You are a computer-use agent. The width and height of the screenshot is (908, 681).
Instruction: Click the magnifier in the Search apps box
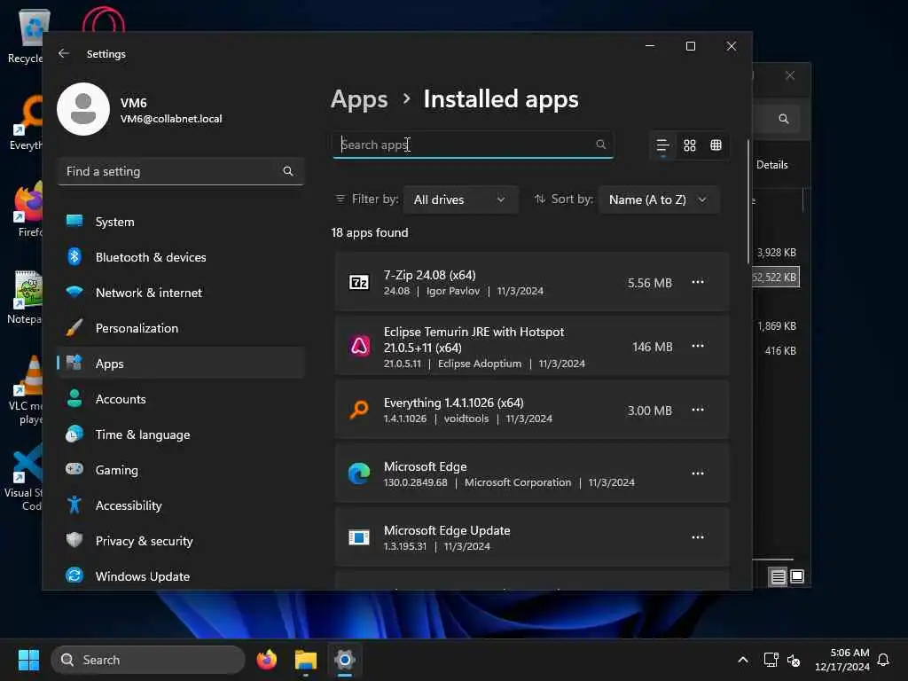tap(600, 145)
